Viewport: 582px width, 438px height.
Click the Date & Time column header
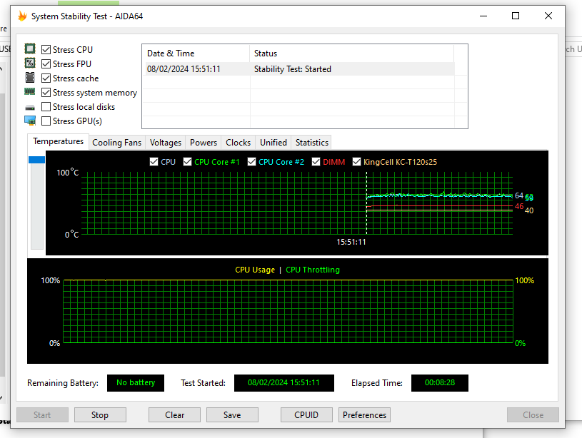[x=196, y=54]
